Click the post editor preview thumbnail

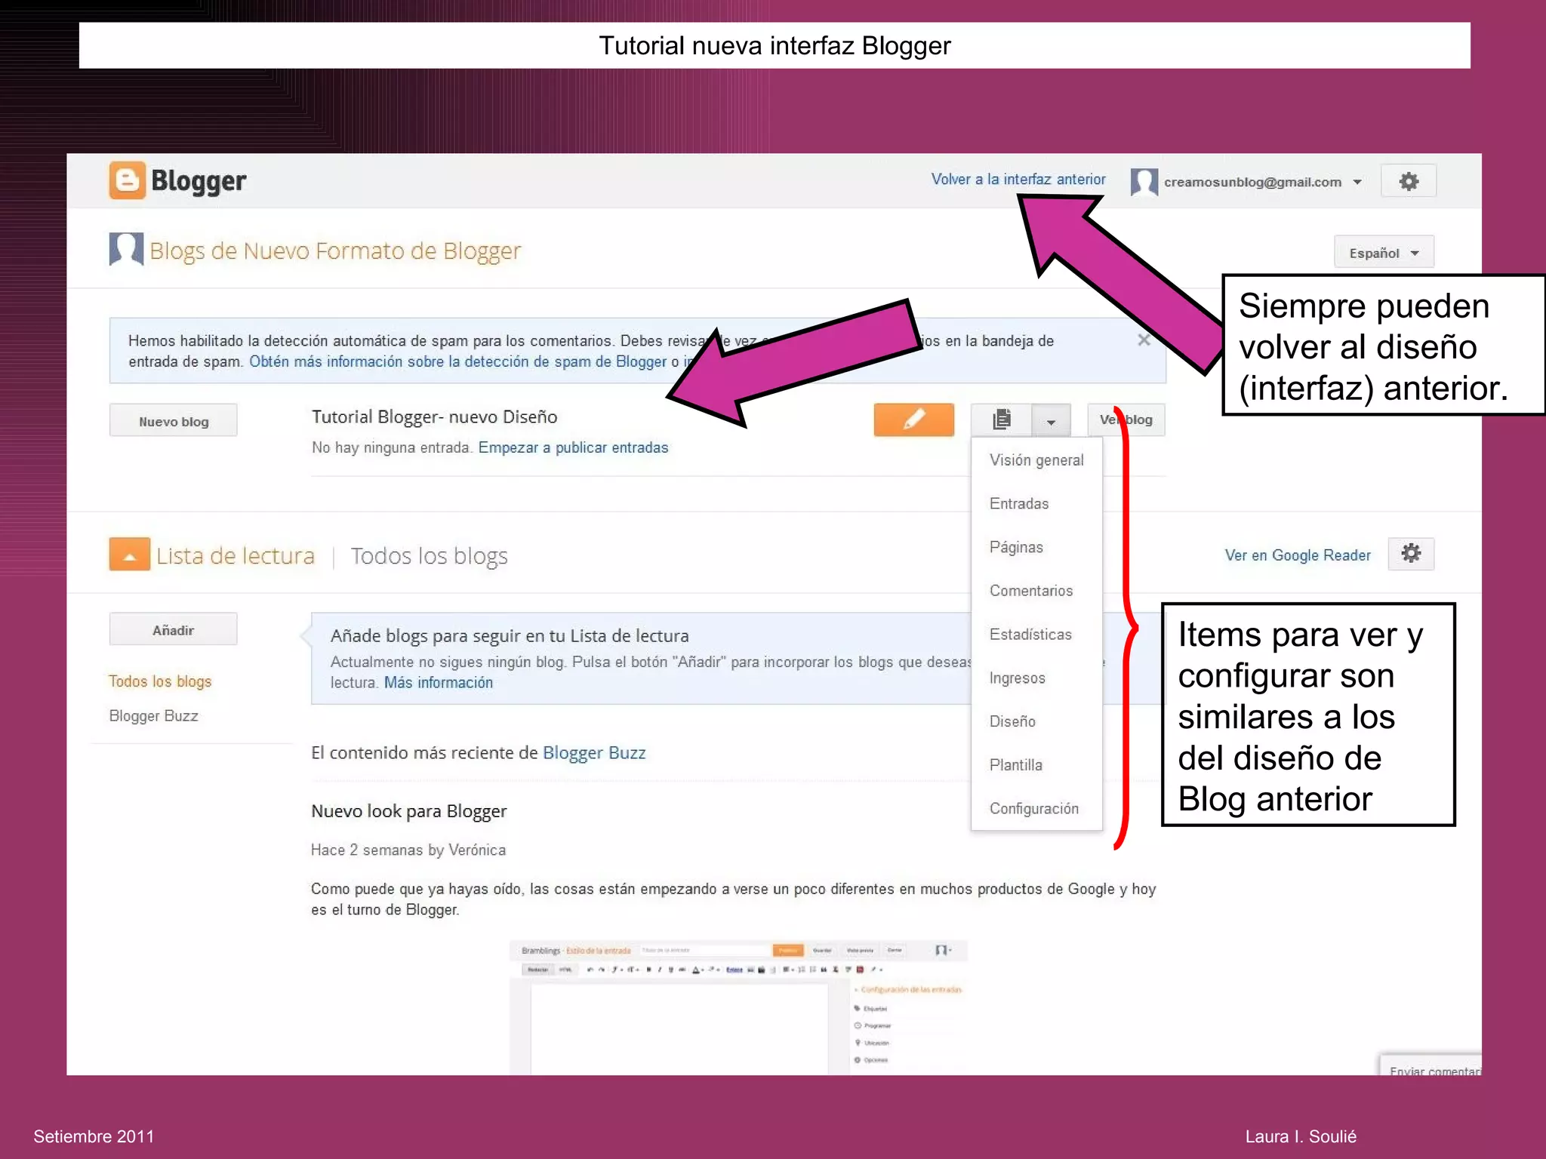[738, 1007]
